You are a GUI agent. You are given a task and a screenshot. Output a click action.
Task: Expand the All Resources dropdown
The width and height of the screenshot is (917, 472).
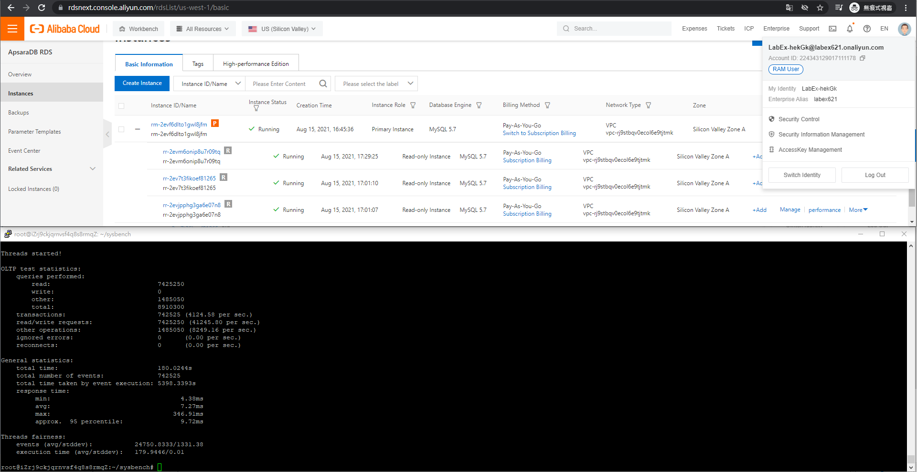pos(203,29)
